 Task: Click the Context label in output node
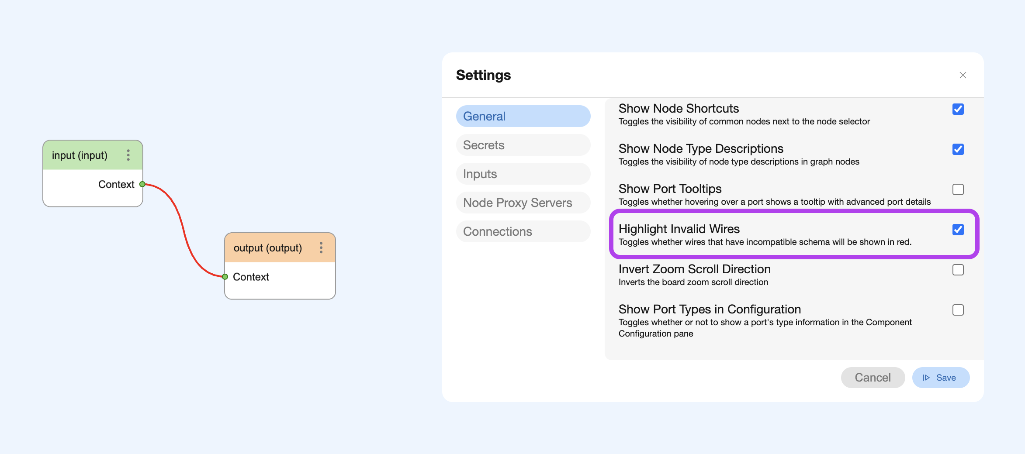(x=251, y=277)
